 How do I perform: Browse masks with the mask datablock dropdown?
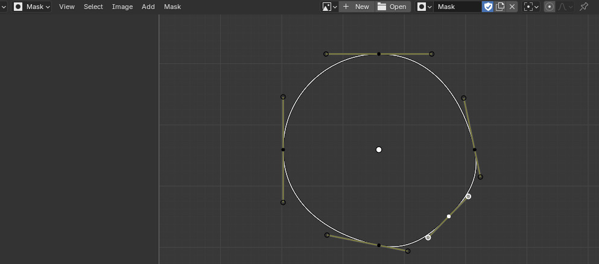(424, 7)
